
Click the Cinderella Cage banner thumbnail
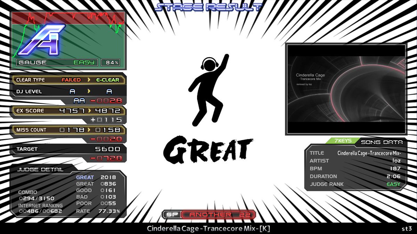pos(346,89)
